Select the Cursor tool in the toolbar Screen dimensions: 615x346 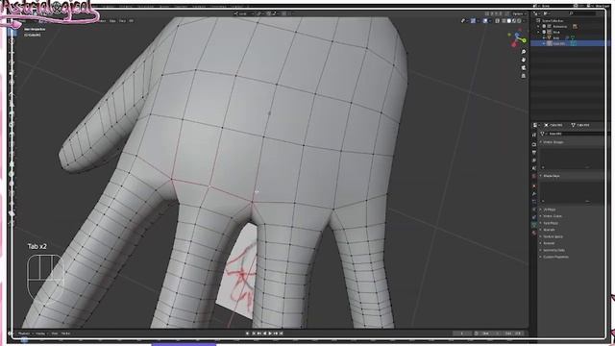12,42
